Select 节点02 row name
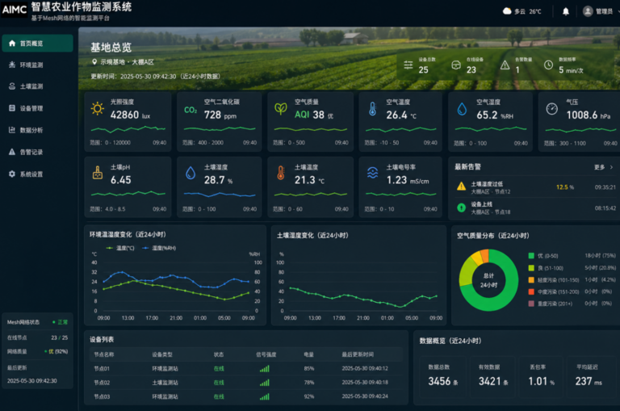The height and width of the screenshot is (411, 620). click(102, 383)
